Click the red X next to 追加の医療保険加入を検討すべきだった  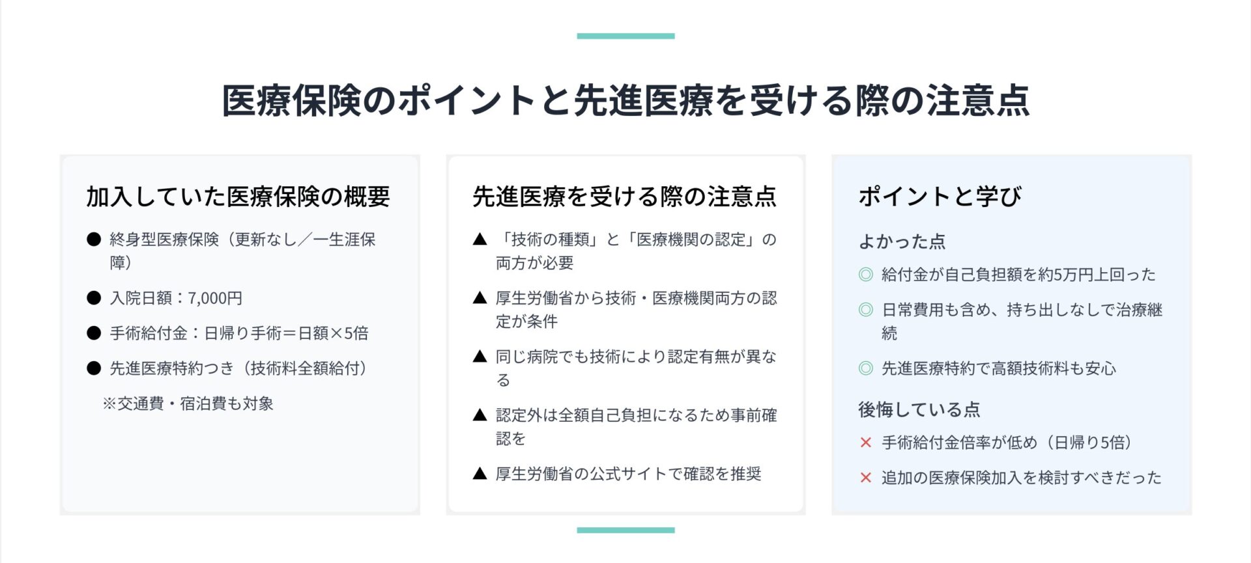pos(866,478)
